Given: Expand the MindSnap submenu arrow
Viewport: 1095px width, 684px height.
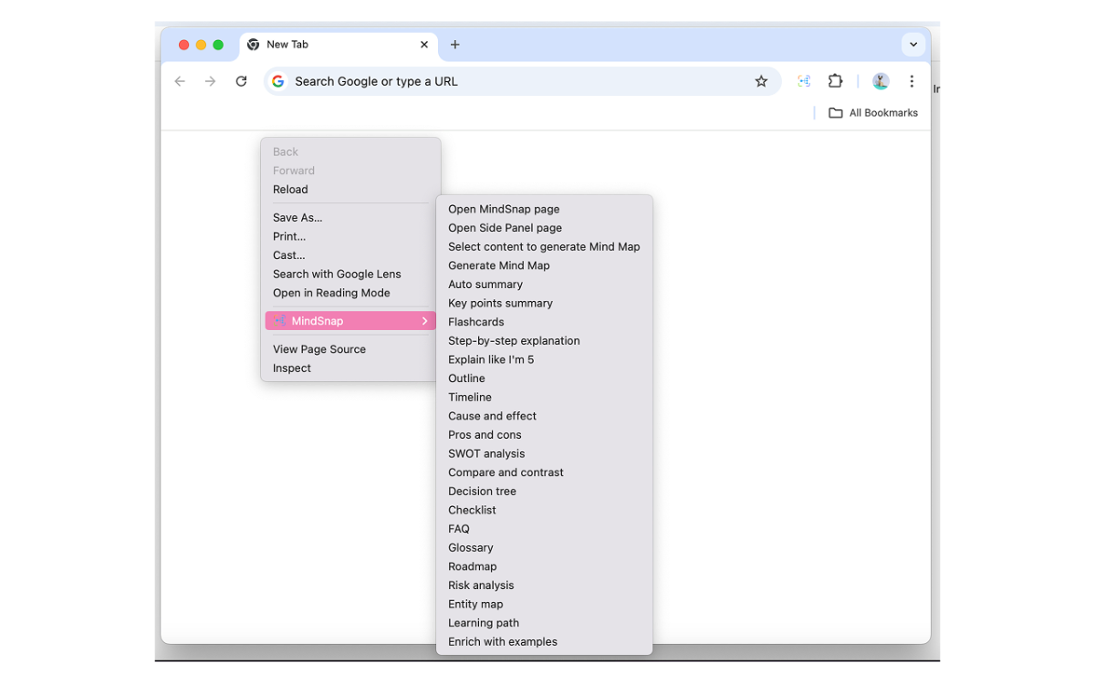Looking at the screenshot, I should coord(425,320).
